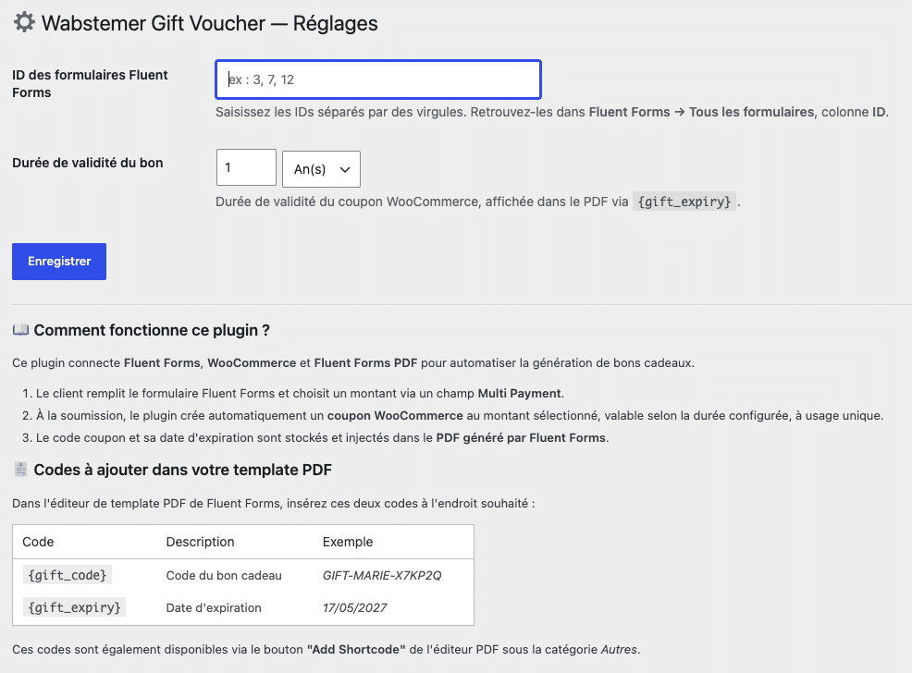Click the bold "Add Shortcode" text
Viewport: 912px width, 673px height.
click(x=356, y=649)
